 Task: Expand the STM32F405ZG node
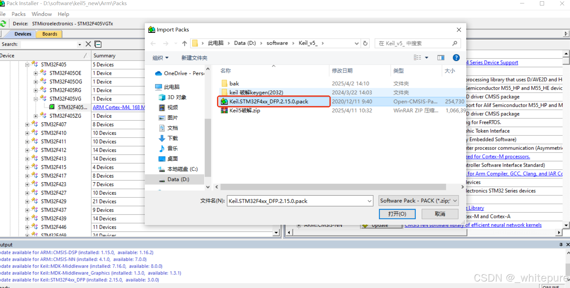point(36,116)
